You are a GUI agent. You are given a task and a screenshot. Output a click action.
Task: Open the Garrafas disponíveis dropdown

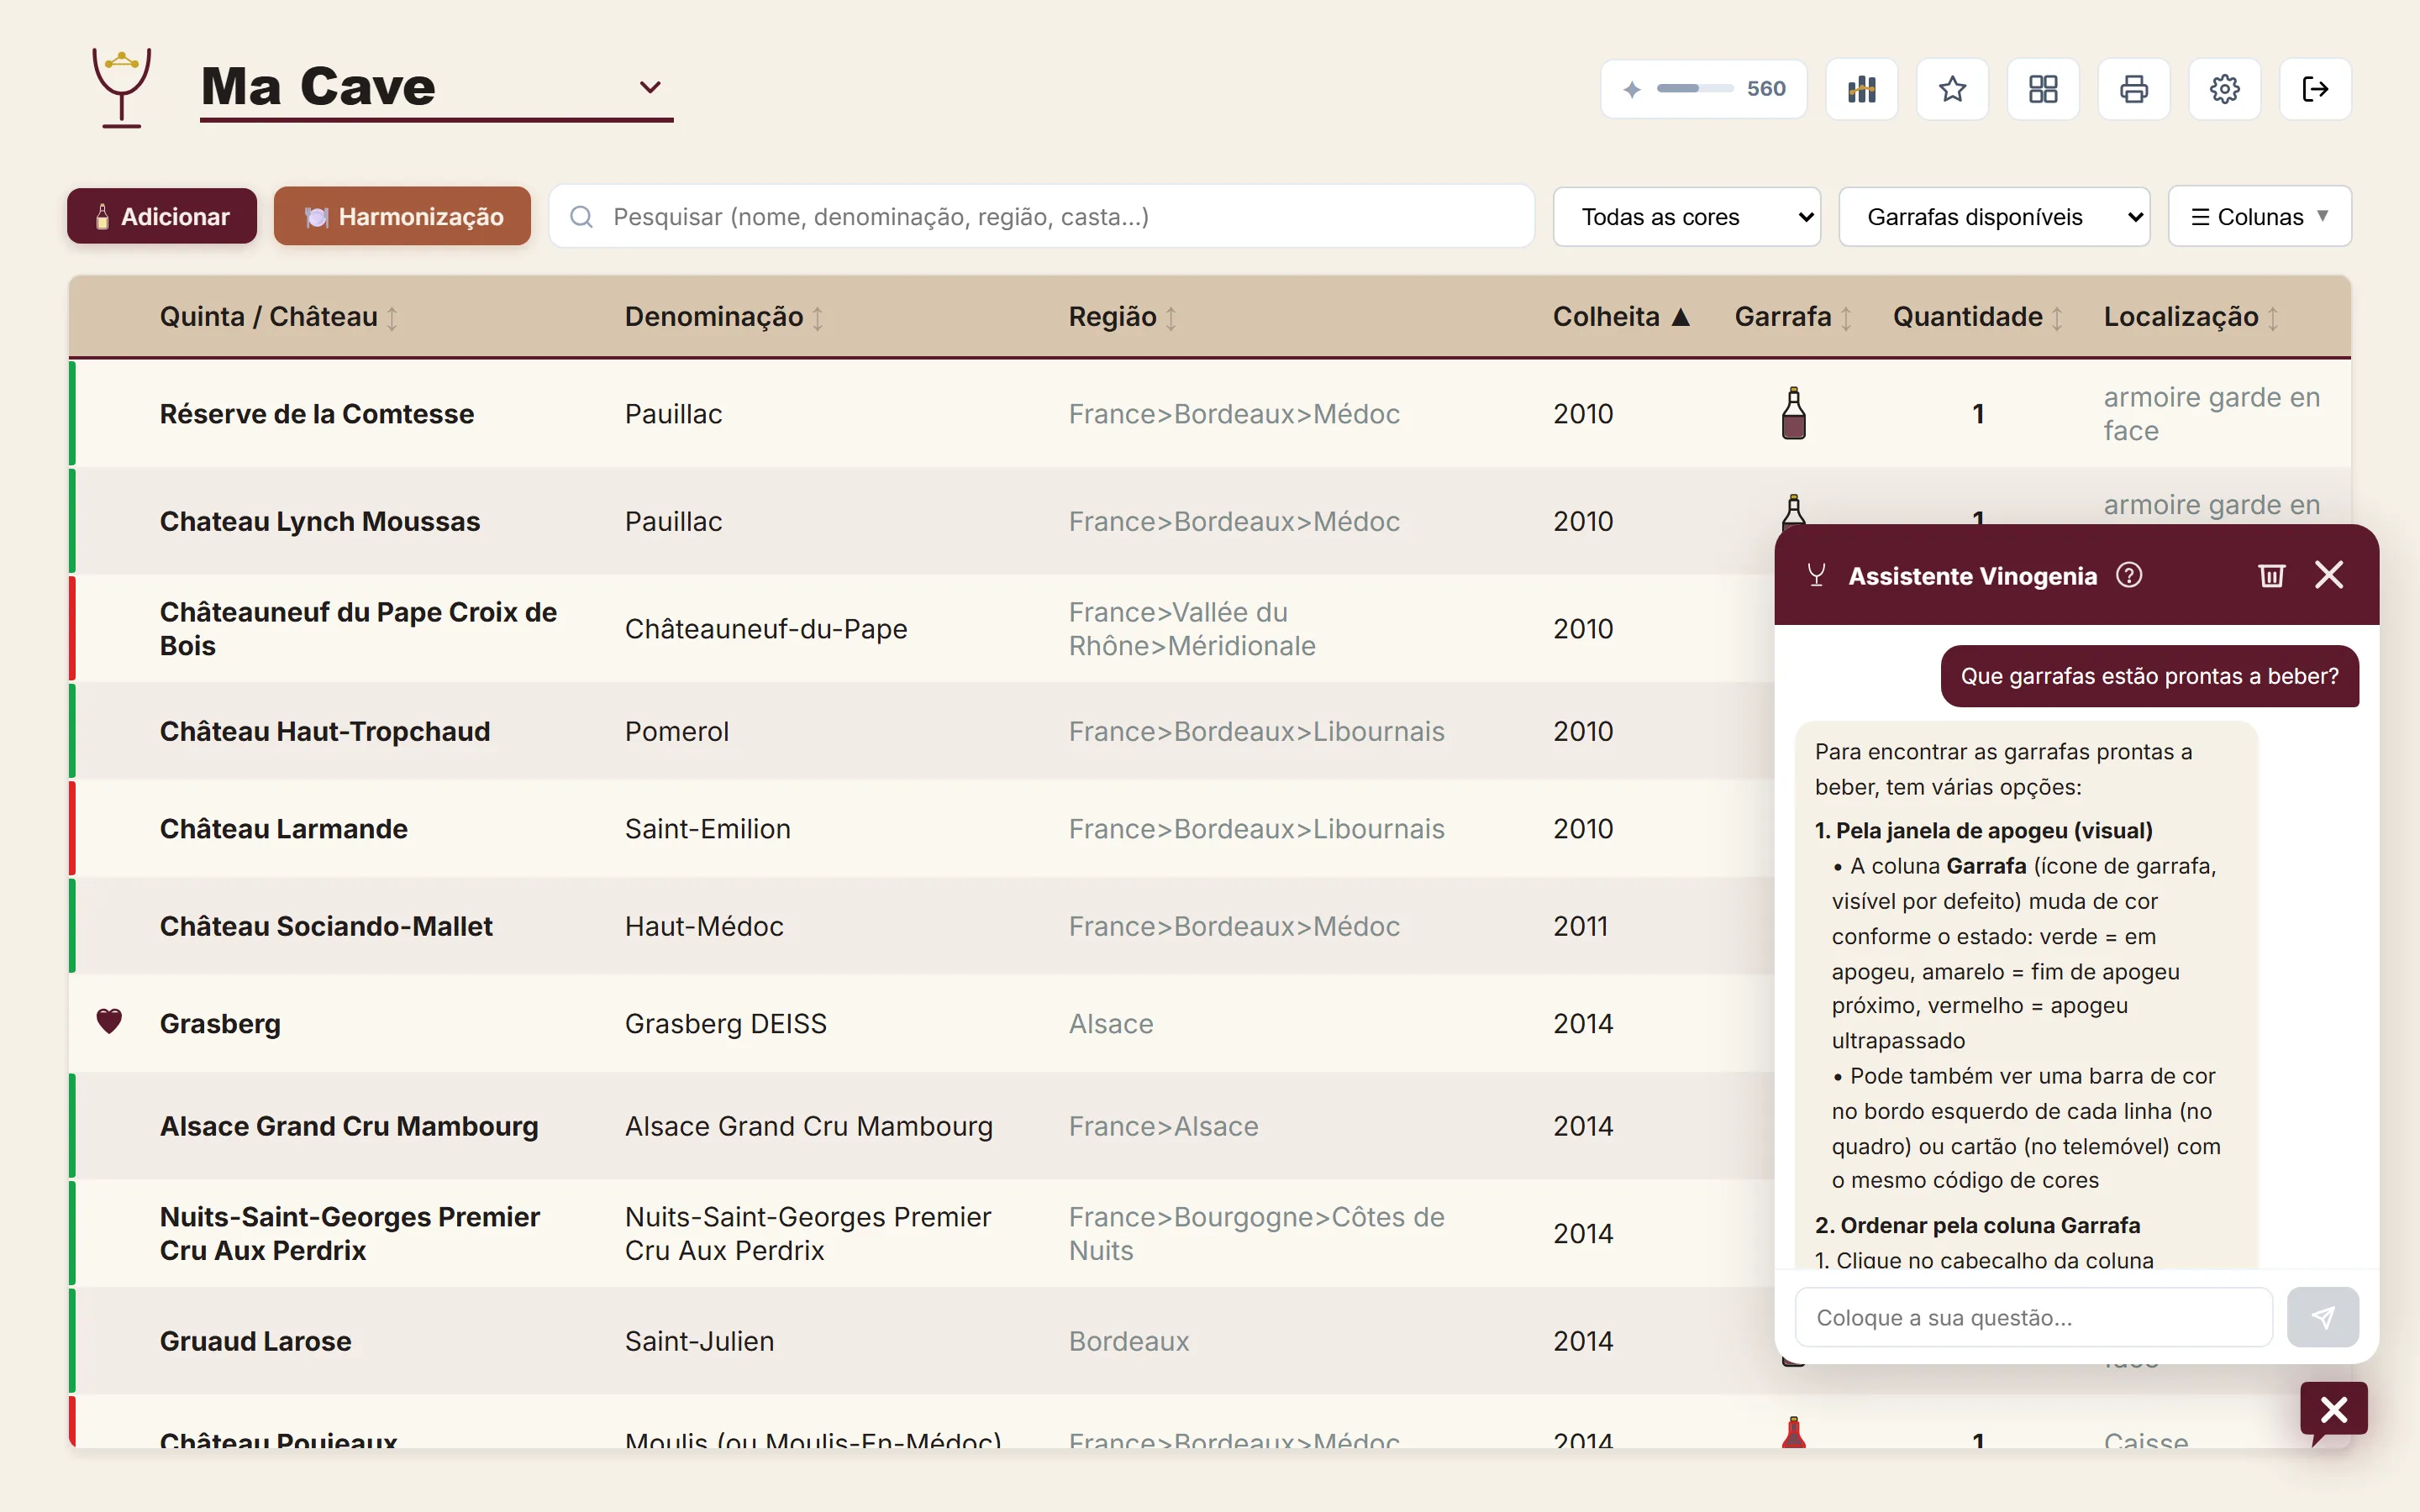[1994, 216]
